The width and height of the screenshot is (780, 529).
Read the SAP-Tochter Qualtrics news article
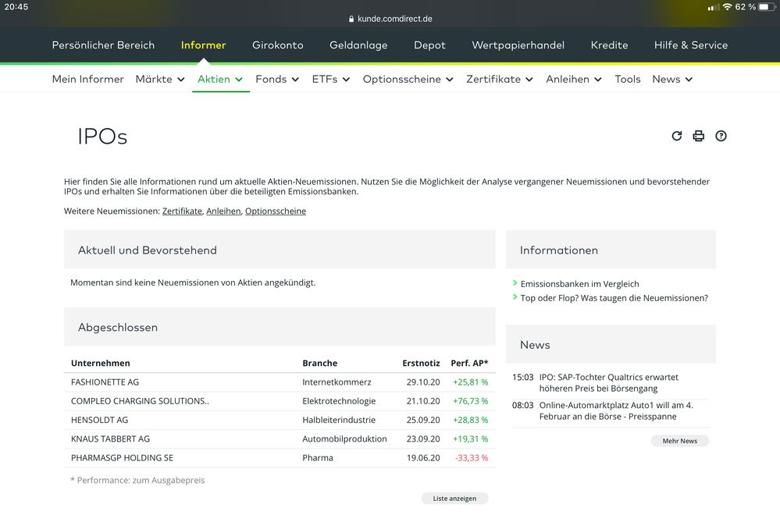(x=608, y=382)
